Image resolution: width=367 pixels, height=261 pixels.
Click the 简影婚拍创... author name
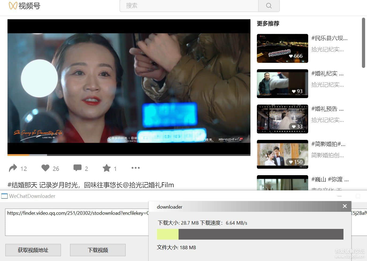[x=327, y=155]
